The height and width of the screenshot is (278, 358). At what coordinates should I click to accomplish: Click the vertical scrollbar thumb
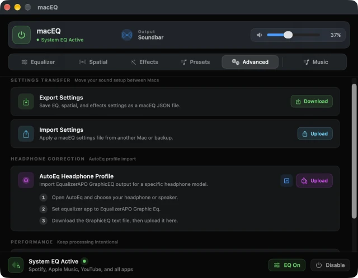coord(354,151)
